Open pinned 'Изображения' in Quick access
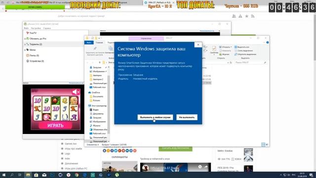Image resolution: width=316 pixels, height=178 pixels. coord(97,71)
